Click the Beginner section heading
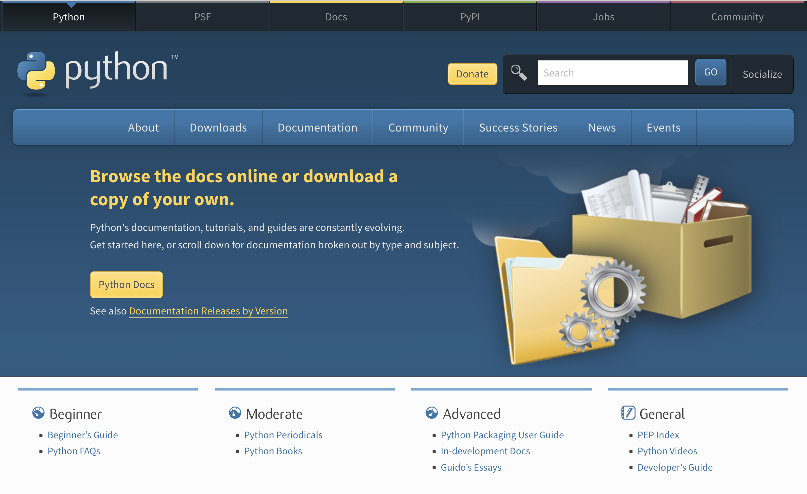The height and width of the screenshot is (494, 807). tap(76, 414)
